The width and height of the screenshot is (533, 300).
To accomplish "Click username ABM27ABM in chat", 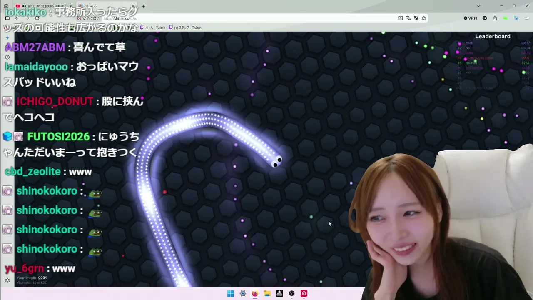I will click(x=35, y=47).
